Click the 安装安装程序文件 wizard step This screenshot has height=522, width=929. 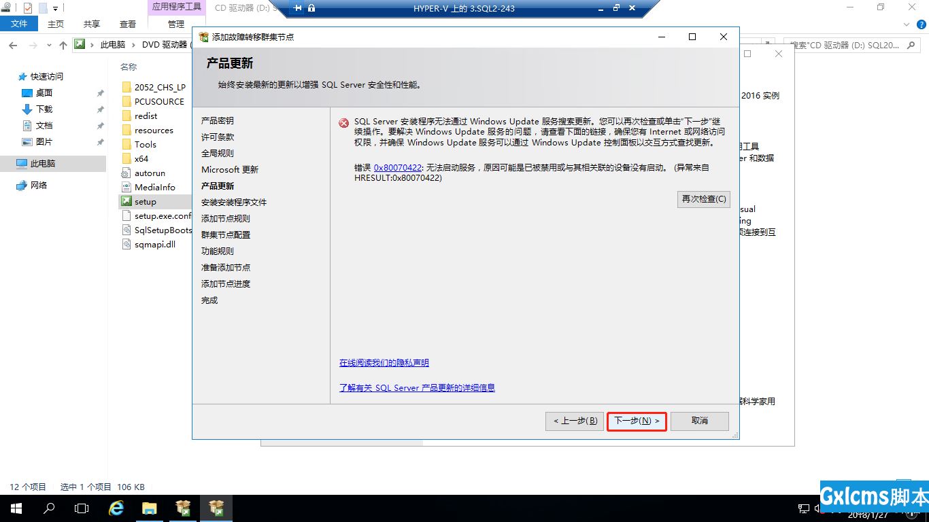click(234, 202)
